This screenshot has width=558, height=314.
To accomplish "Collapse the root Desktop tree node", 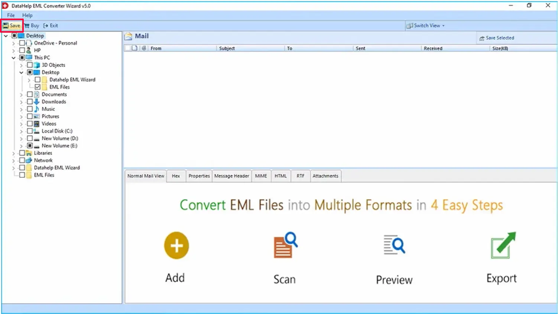I will coord(6,36).
